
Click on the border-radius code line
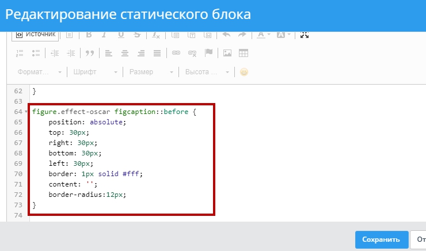coord(87,195)
